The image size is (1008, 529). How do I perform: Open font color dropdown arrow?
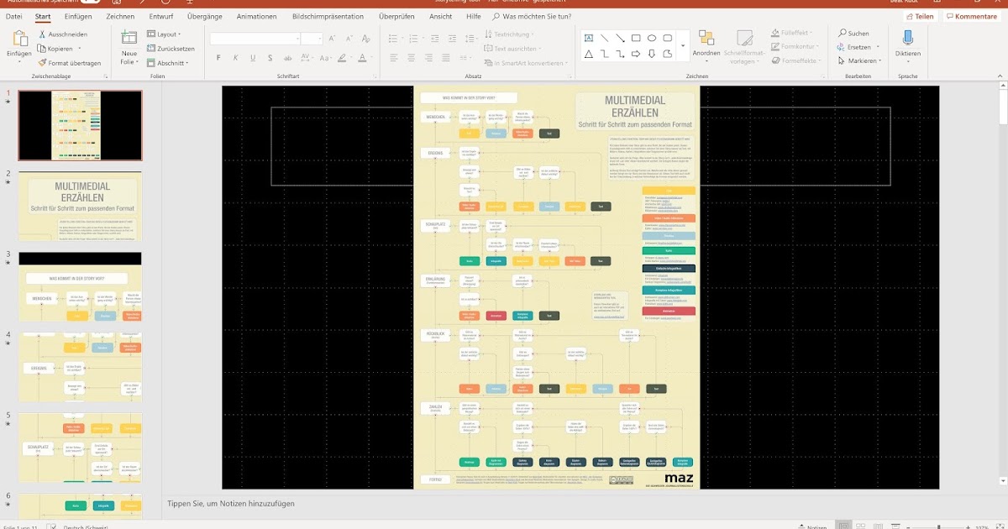pos(373,58)
